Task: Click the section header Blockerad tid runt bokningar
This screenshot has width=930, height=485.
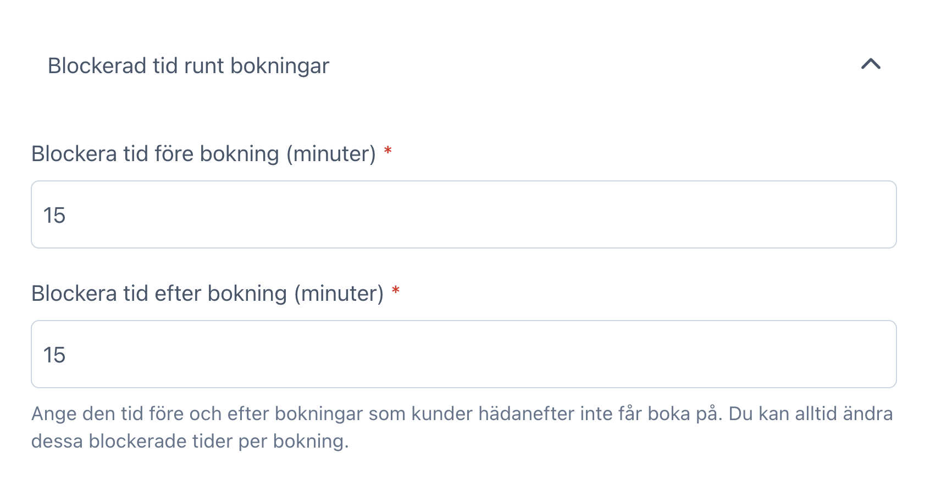Action: coord(187,65)
